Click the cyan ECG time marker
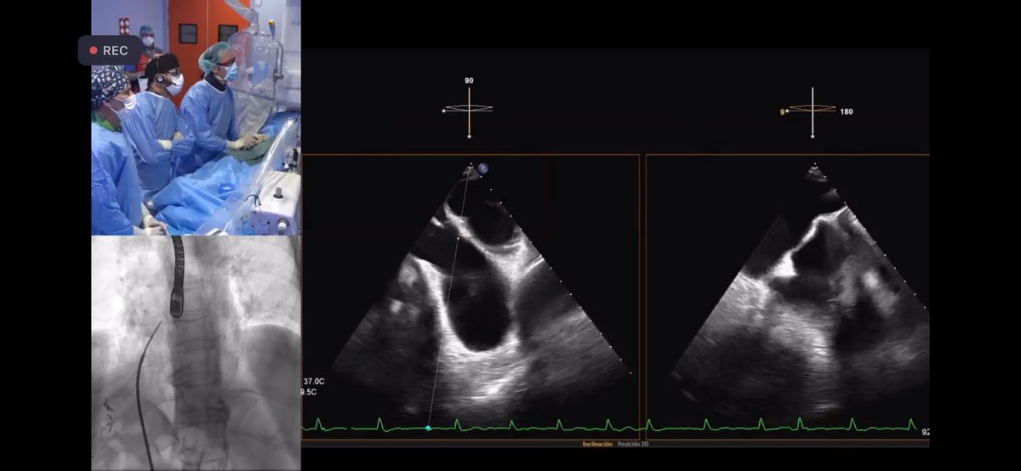 coord(428,428)
